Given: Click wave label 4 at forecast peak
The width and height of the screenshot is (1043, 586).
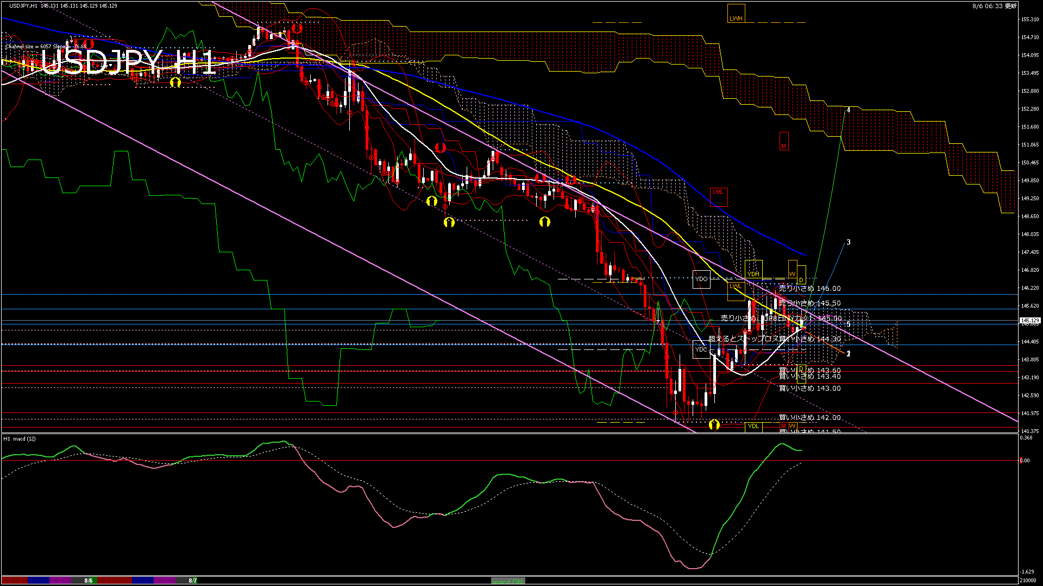Looking at the screenshot, I should [x=849, y=110].
